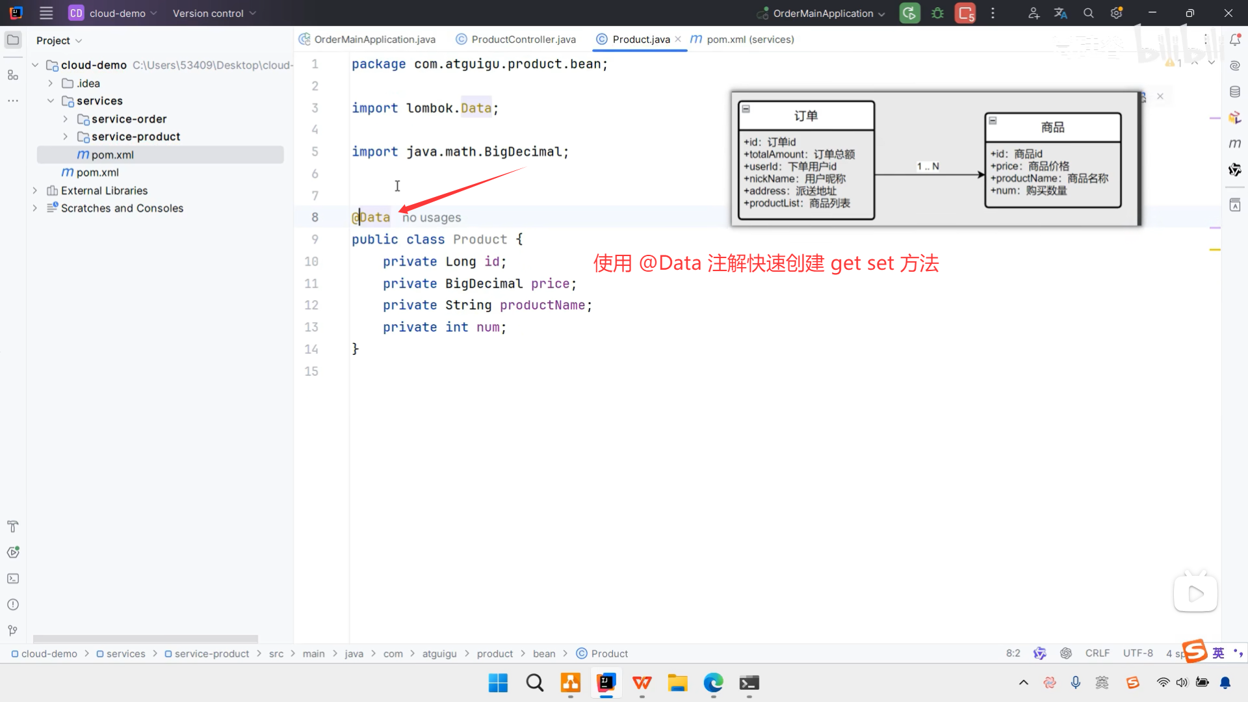Open the Database tool window
The height and width of the screenshot is (702, 1248).
click(x=1235, y=92)
